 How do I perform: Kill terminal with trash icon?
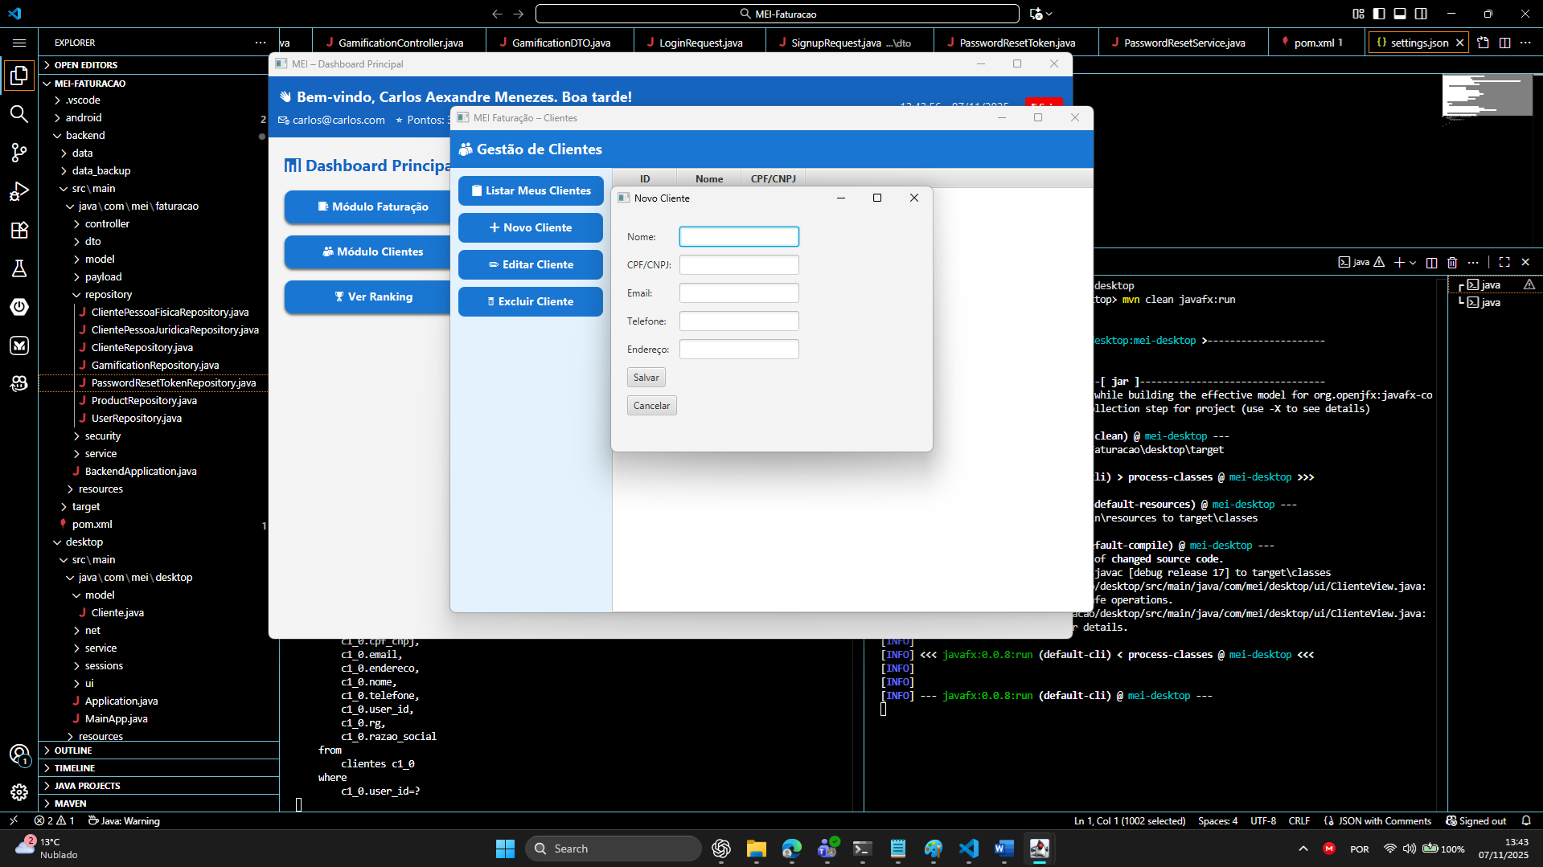(1452, 262)
